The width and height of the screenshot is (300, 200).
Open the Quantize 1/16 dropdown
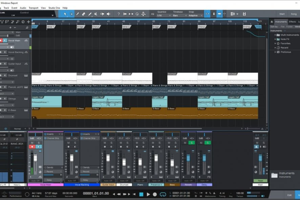(x=164, y=16)
